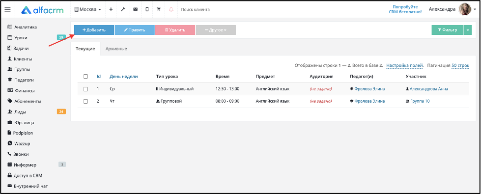Open the Александра user avatar menu
Viewport: 481px width, 194px height.
pos(465,9)
